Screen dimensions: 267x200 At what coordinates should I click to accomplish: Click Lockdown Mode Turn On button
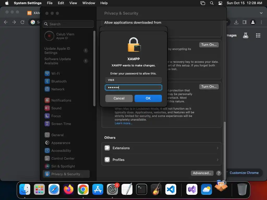tap(209, 86)
